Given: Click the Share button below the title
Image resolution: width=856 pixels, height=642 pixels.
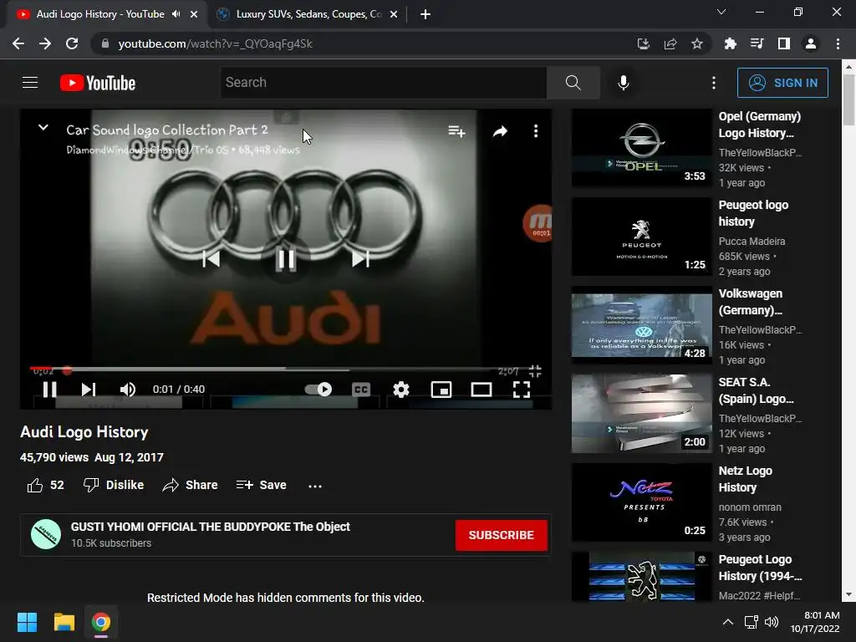Looking at the screenshot, I should [190, 485].
